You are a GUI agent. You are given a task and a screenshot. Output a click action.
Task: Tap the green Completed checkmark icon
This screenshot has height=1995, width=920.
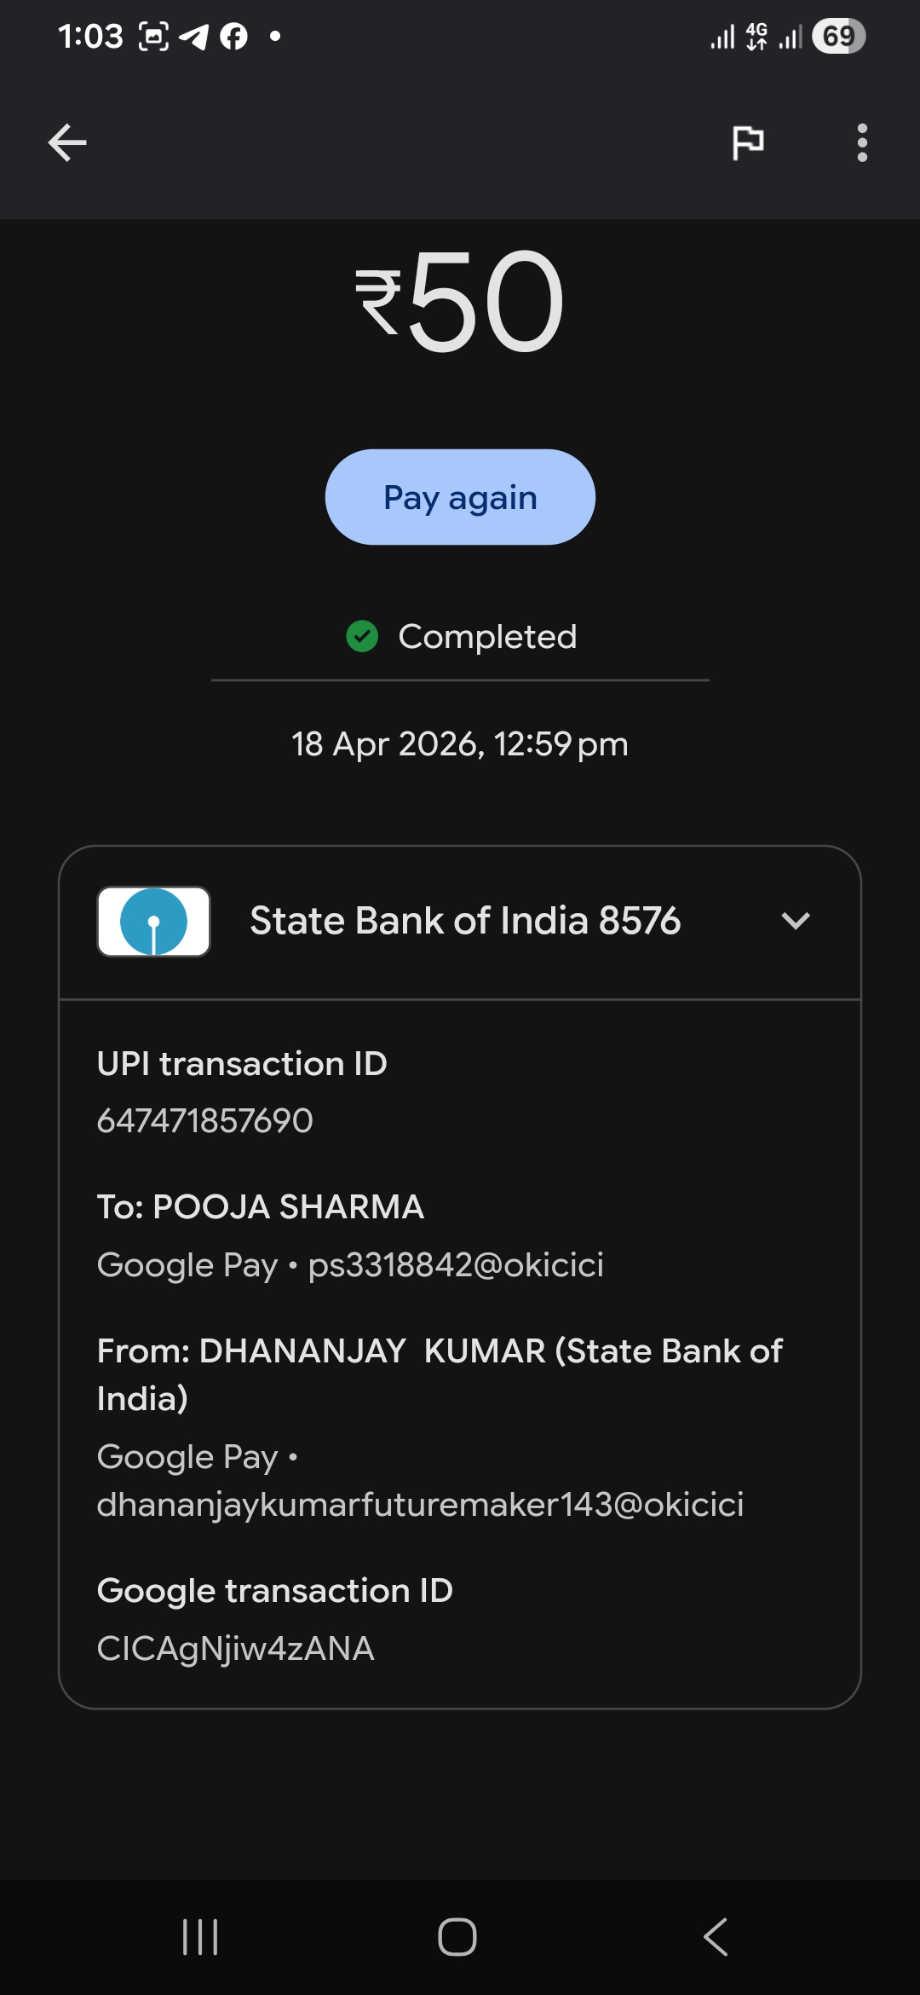pyautogui.click(x=362, y=636)
